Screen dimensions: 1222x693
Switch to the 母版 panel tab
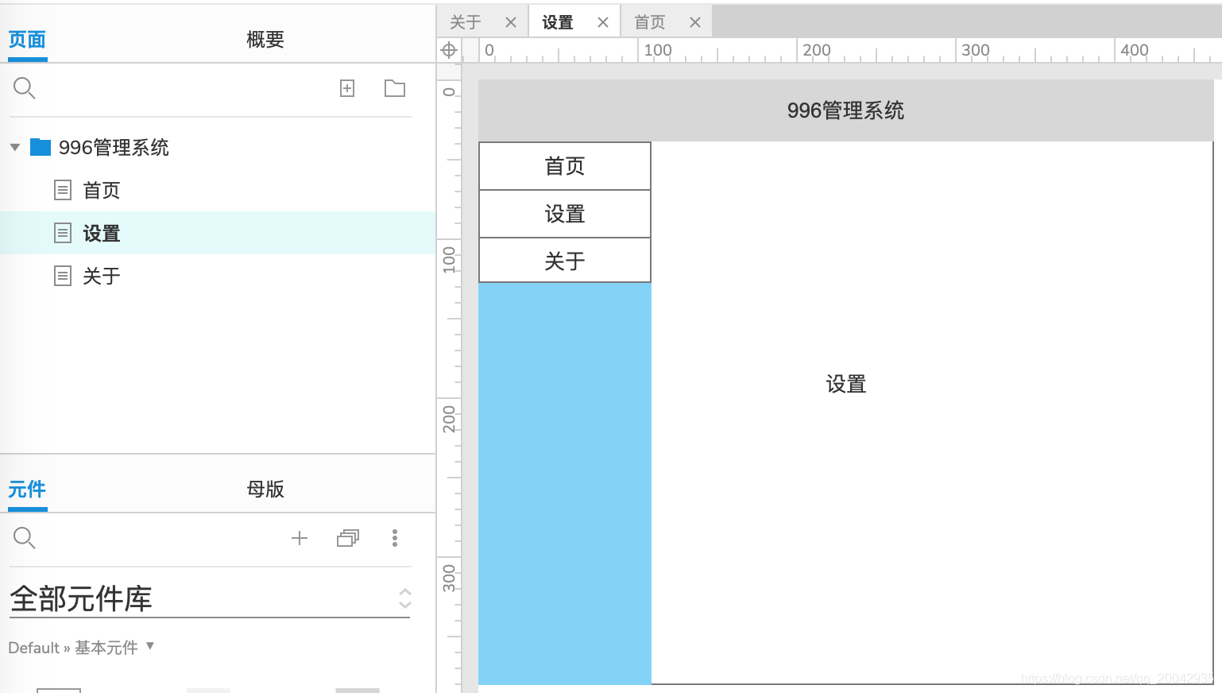pyautogui.click(x=265, y=490)
